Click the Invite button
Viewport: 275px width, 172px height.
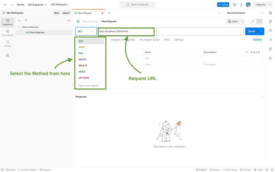[x=223, y=5]
